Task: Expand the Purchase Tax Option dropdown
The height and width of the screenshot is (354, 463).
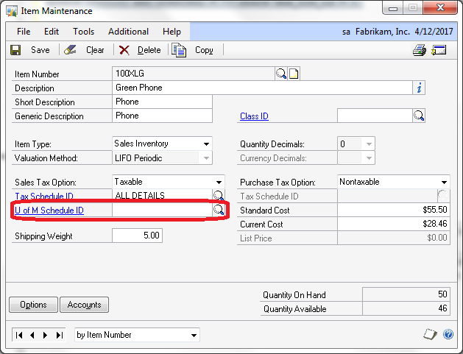Action: pyautogui.click(x=444, y=182)
